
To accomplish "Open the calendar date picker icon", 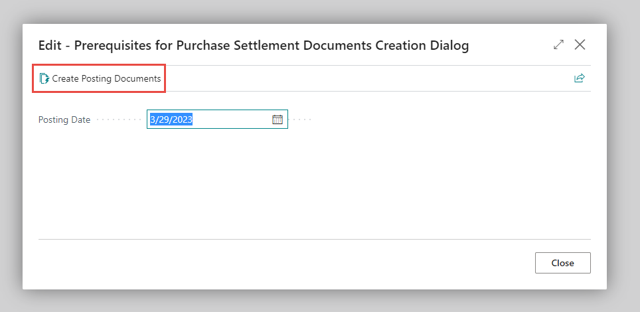I will click(x=278, y=119).
